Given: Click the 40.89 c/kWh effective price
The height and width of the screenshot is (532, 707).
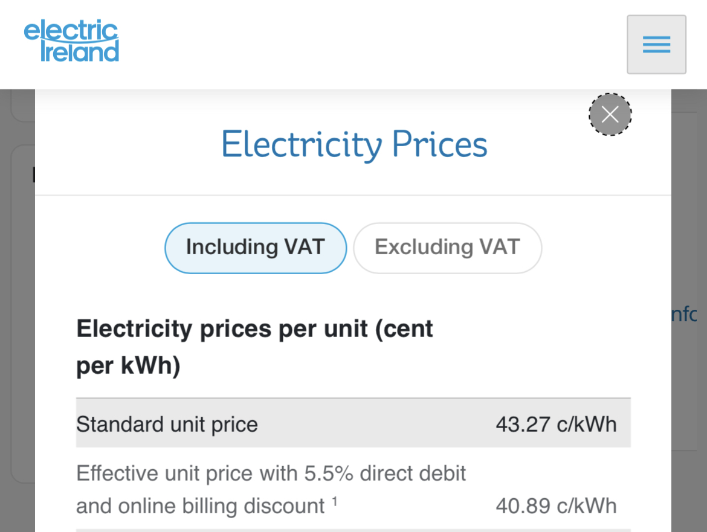Looking at the screenshot, I should pyautogui.click(x=556, y=506).
